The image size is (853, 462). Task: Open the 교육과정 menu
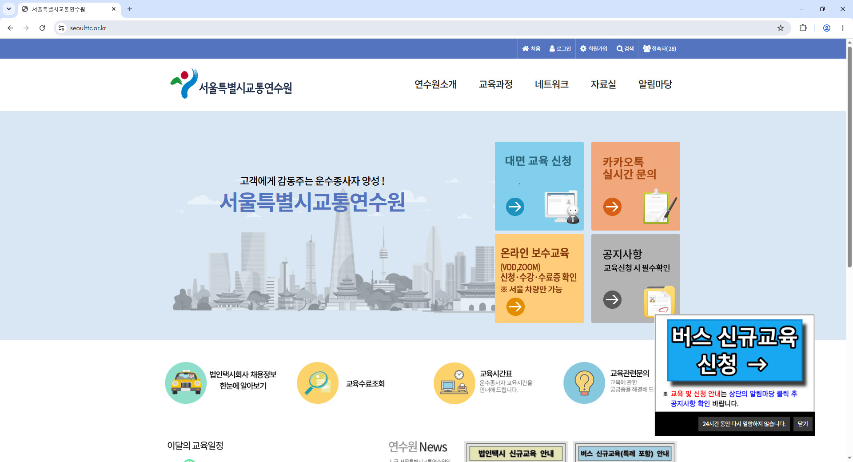[x=496, y=84]
